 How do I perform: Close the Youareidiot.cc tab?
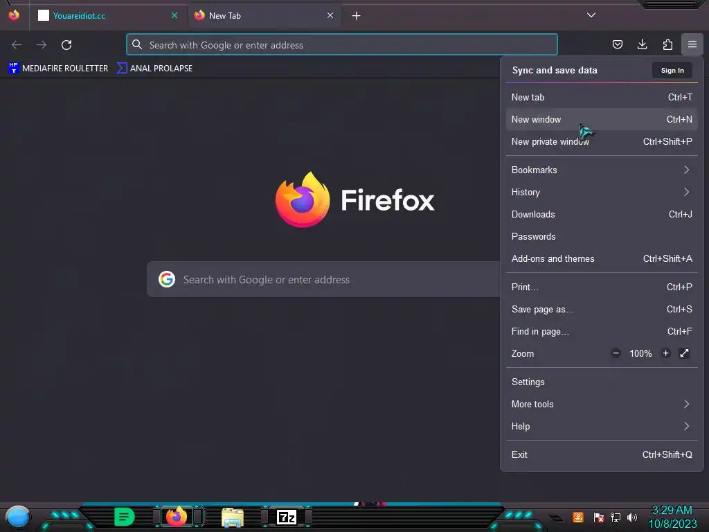pyautogui.click(x=174, y=15)
